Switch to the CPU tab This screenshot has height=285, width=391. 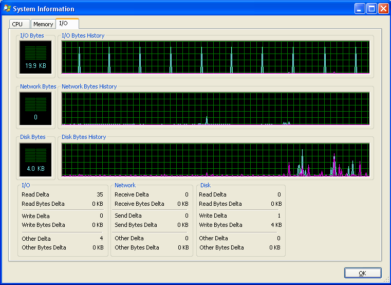(17, 24)
